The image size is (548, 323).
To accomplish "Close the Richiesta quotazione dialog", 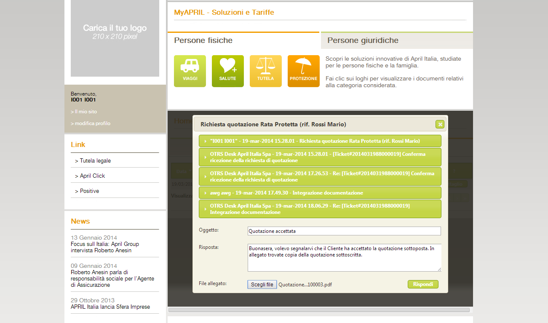I will [x=440, y=124].
